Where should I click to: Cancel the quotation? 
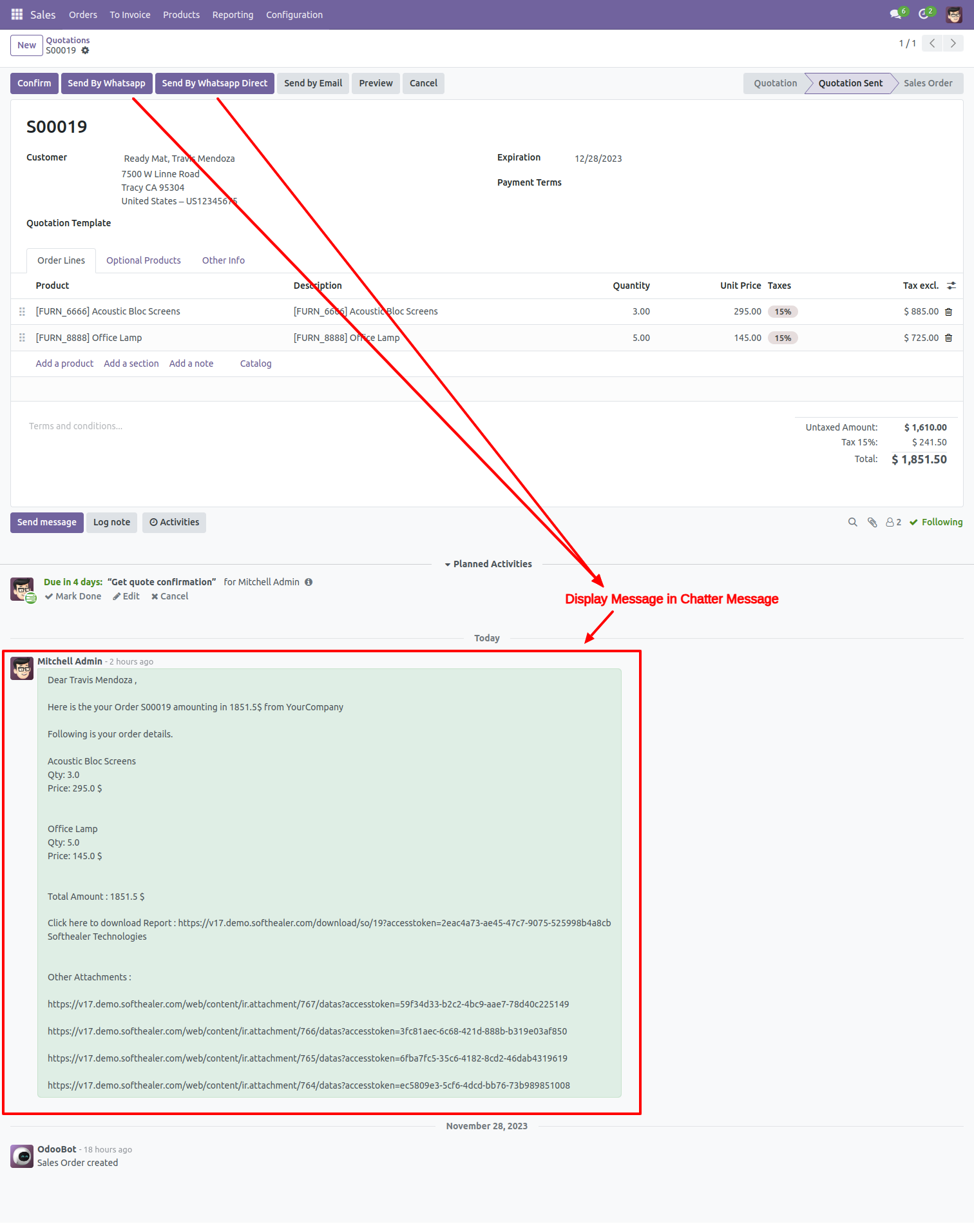(x=423, y=83)
